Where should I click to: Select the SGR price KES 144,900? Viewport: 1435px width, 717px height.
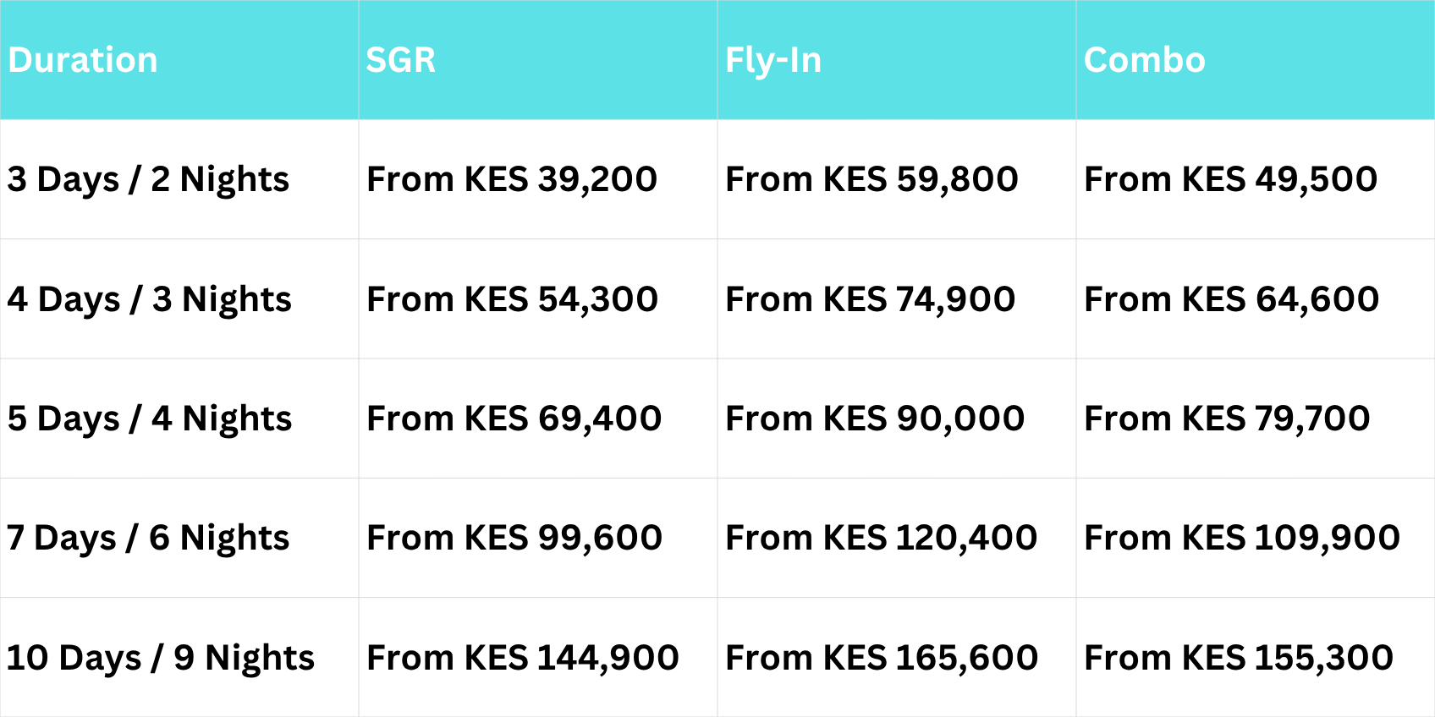[522, 658]
